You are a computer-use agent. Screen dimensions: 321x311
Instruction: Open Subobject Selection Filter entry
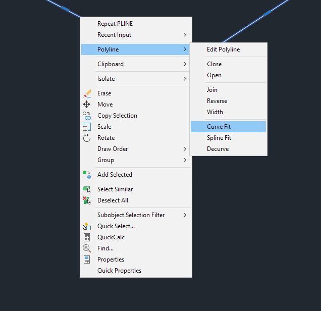136,215
